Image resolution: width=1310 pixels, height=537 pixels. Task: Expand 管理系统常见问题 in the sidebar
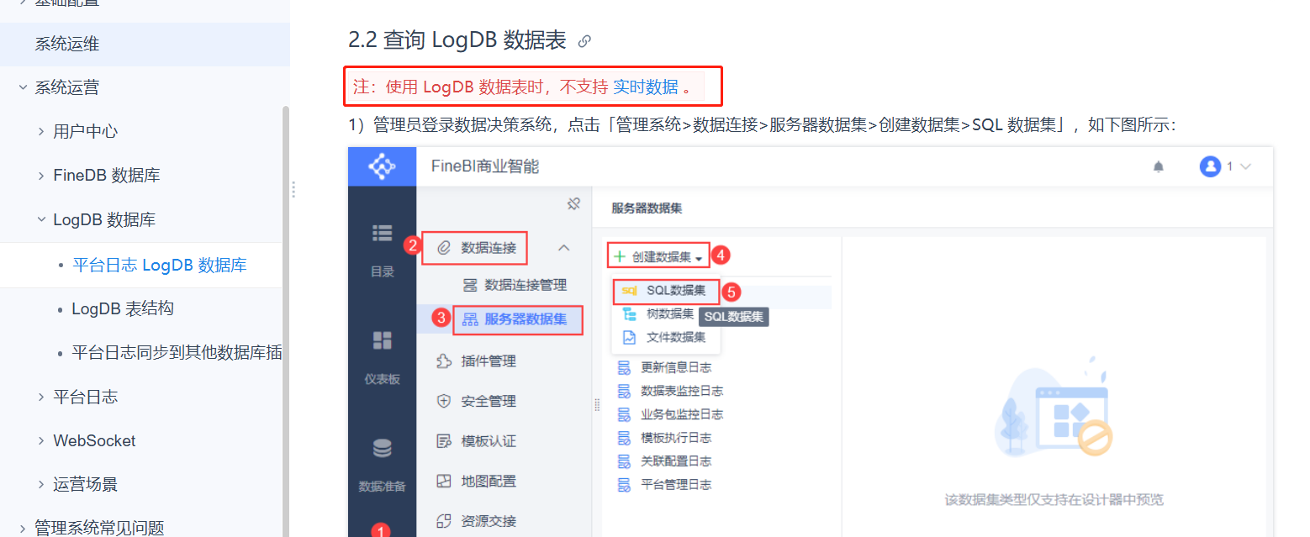point(22,528)
